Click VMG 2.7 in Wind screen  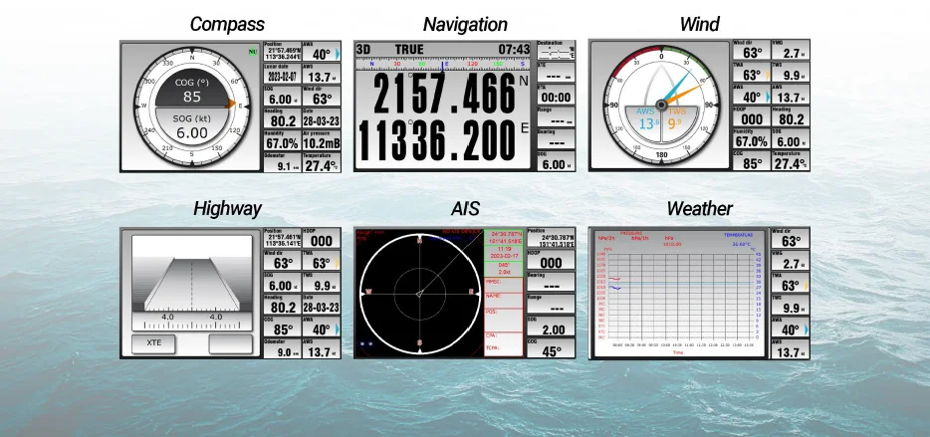[x=790, y=50]
